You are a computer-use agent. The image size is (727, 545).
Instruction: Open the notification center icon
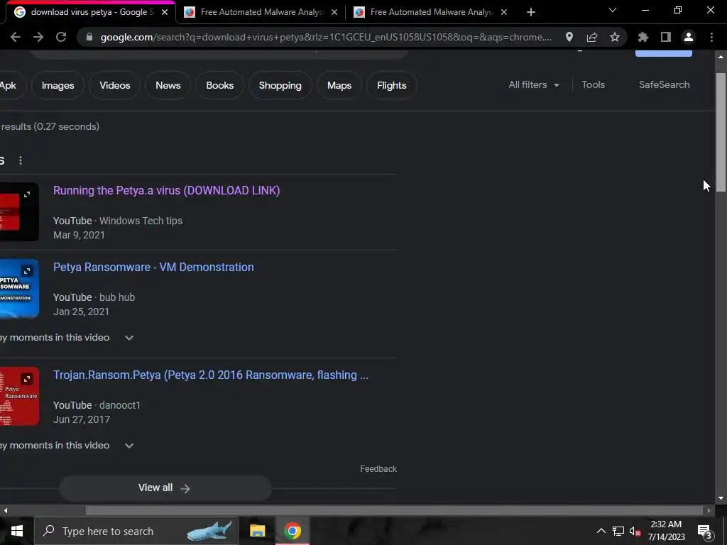pos(705,531)
